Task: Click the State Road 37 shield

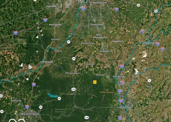Action: pos(68,42)
